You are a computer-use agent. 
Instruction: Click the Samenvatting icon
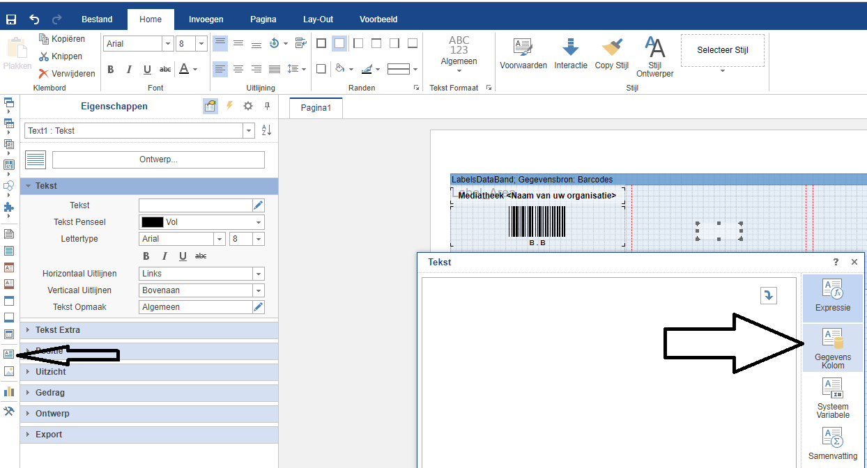click(x=832, y=444)
